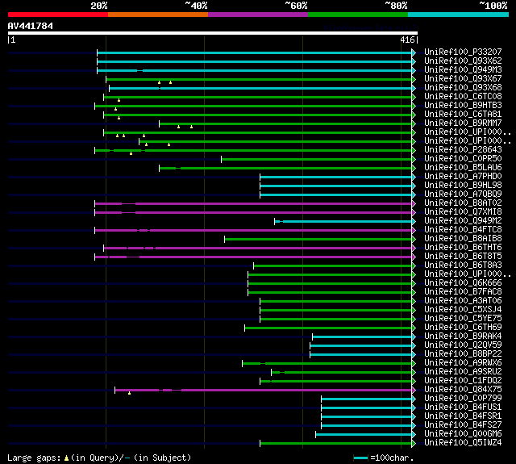This screenshot has width=516, height=464.
Task: Select the UniRef100_C6TA81 text
Action: [463, 115]
